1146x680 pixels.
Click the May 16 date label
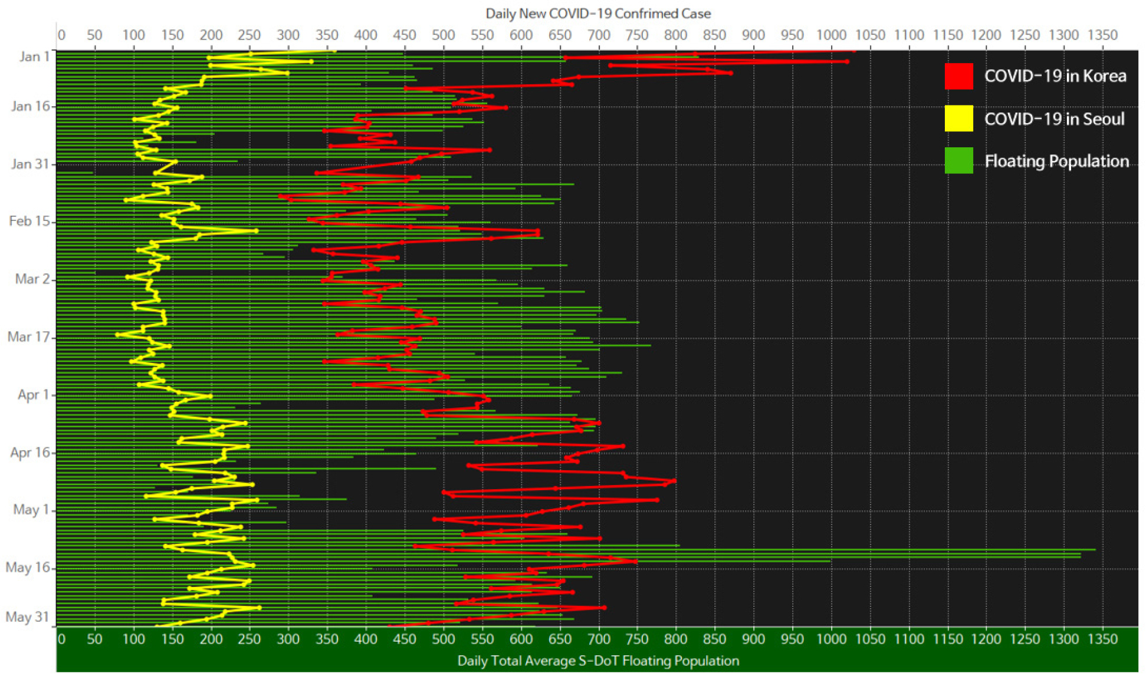27,567
